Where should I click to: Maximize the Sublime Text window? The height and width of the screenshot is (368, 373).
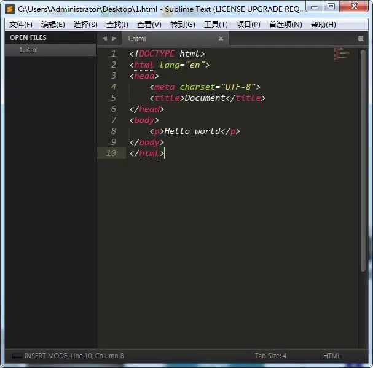click(x=331, y=7)
